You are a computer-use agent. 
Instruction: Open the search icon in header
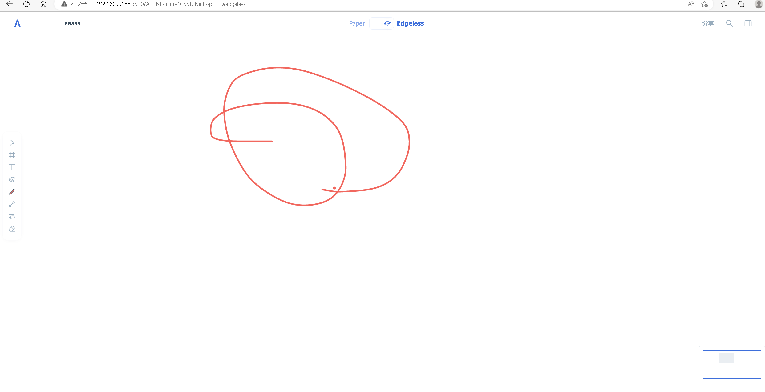click(x=729, y=23)
